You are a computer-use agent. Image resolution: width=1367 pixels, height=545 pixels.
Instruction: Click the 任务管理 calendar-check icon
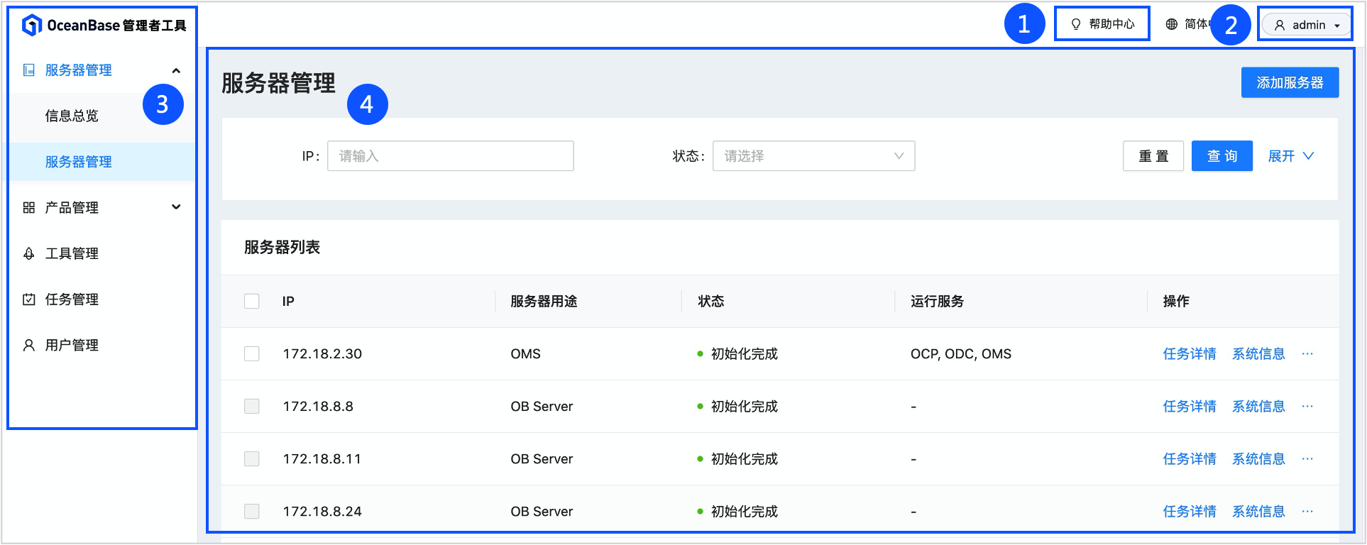point(29,299)
